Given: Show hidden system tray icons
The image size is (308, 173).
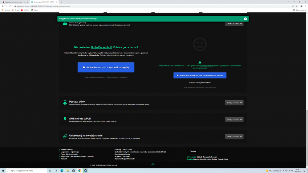Looking at the screenshot, I should [283, 171].
